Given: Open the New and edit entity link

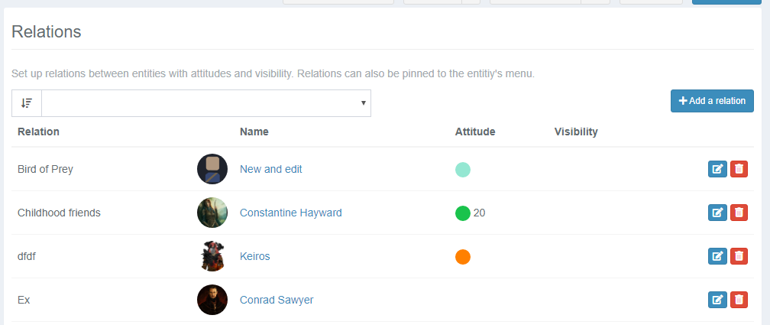Looking at the screenshot, I should [x=270, y=169].
